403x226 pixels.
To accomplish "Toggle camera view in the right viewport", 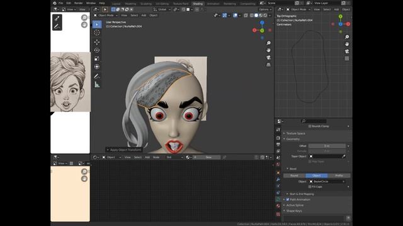I will click(347, 51).
